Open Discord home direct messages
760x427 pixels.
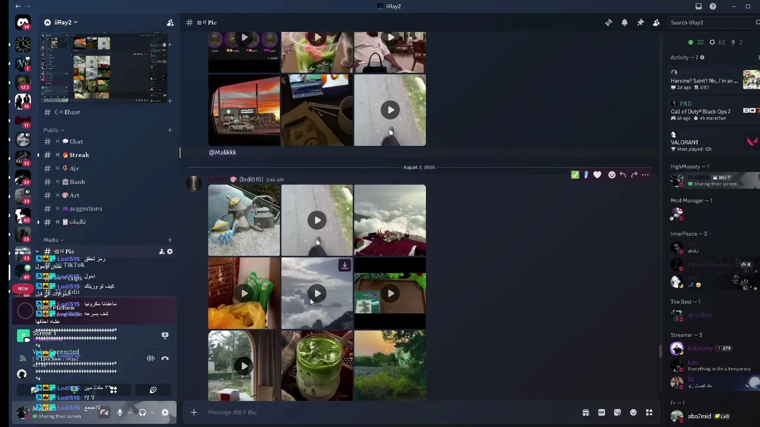coord(23,23)
